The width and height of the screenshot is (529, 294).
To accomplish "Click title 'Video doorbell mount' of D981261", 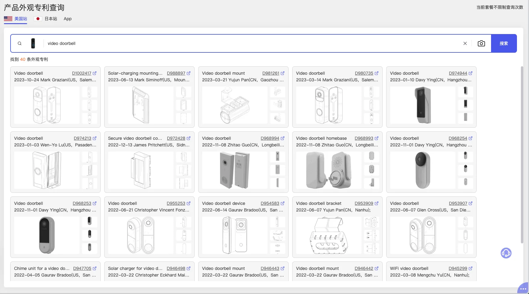I will (224, 73).
